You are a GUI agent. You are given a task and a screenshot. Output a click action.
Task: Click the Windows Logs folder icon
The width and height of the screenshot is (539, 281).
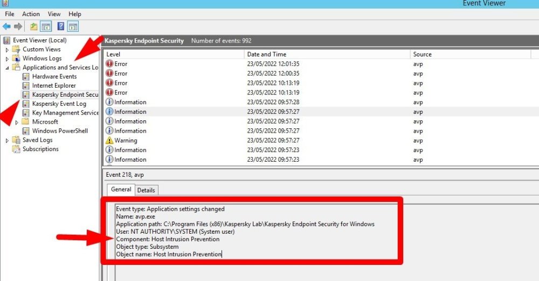(16, 59)
